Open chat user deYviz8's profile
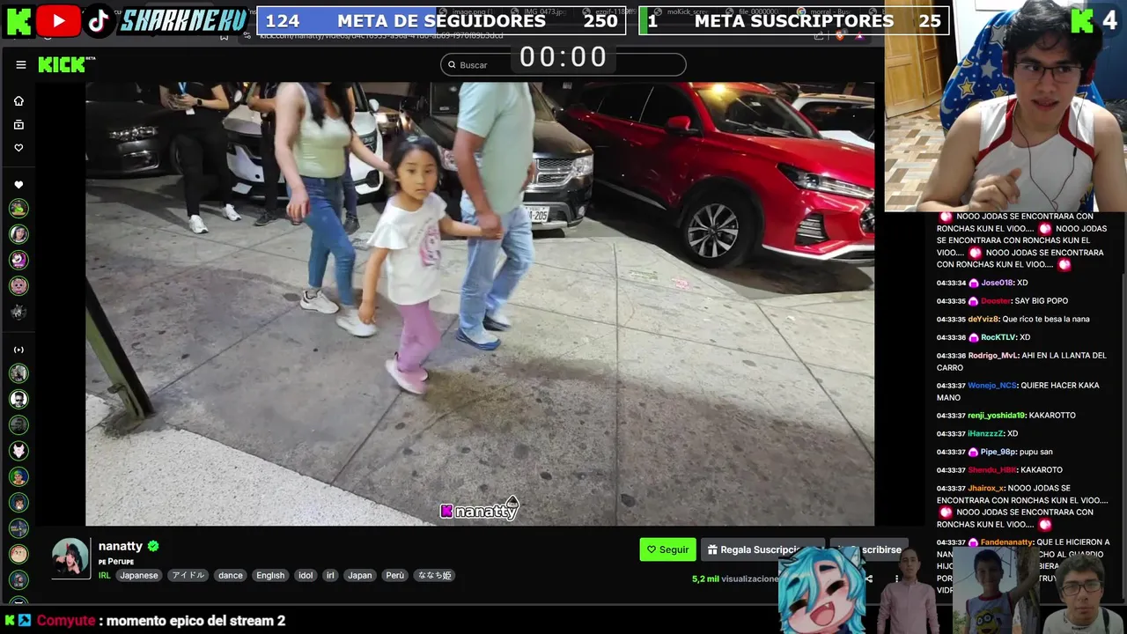 point(983,319)
